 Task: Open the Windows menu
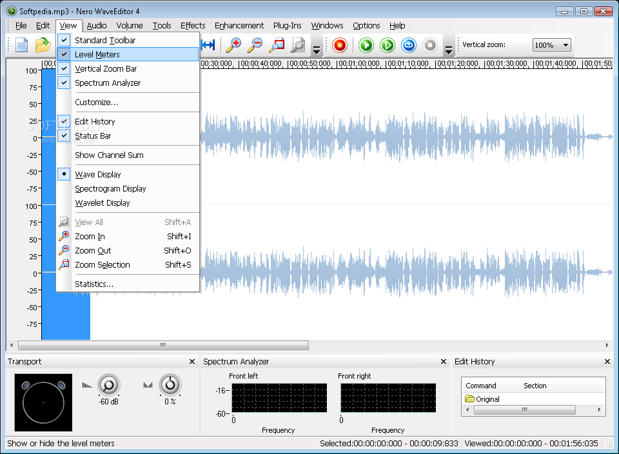pyautogui.click(x=328, y=26)
